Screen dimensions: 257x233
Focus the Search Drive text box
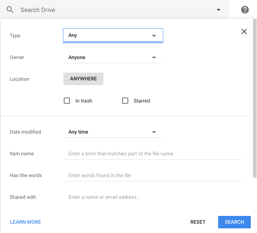click(113, 10)
